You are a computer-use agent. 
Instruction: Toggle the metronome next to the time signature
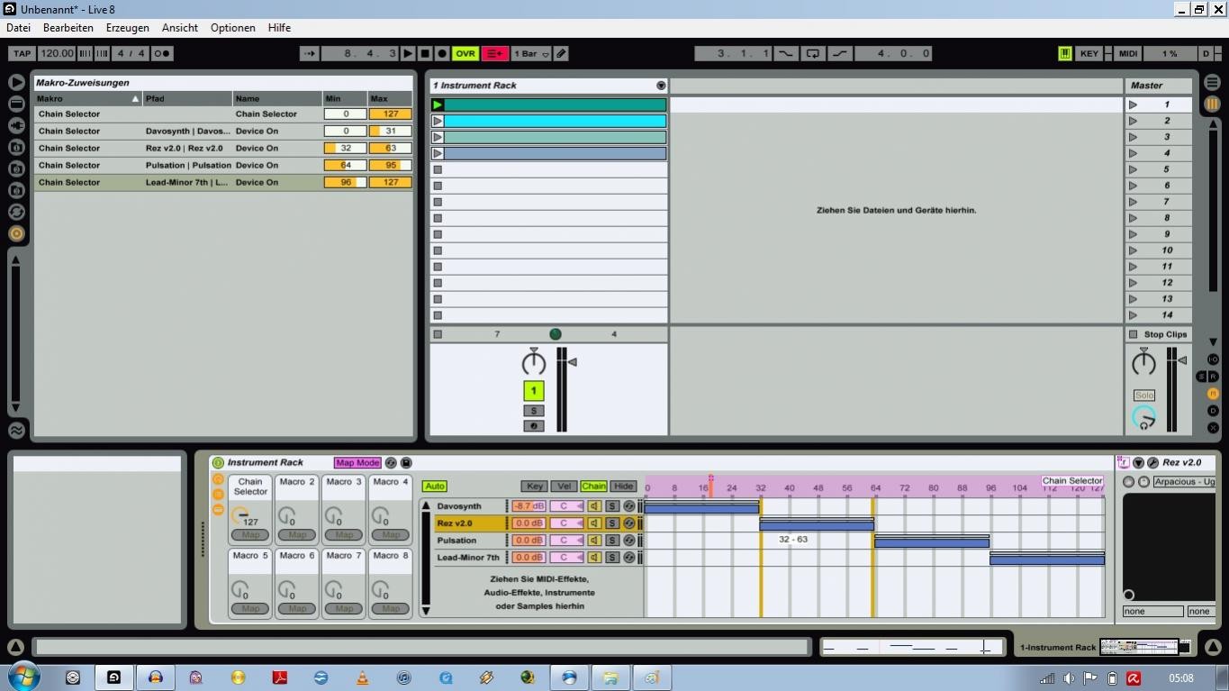coord(162,54)
